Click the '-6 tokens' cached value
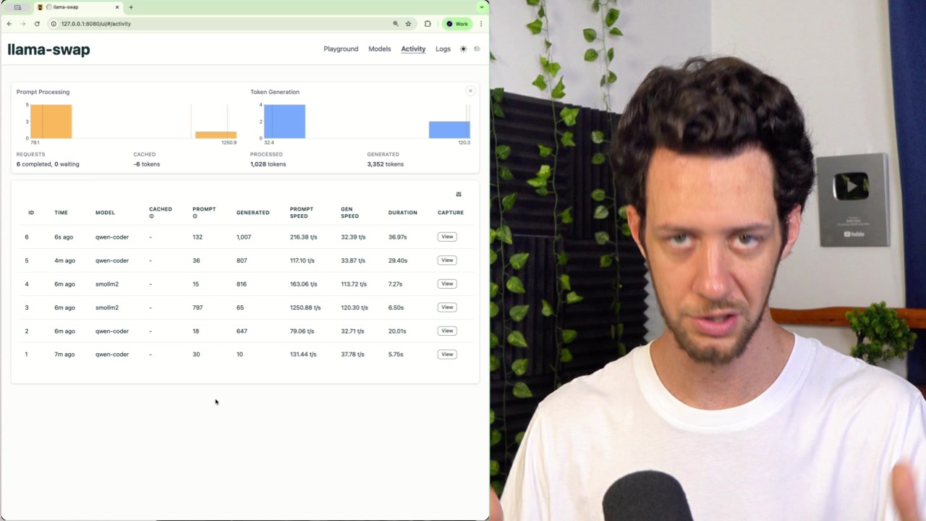This screenshot has height=521, width=926. (147, 164)
